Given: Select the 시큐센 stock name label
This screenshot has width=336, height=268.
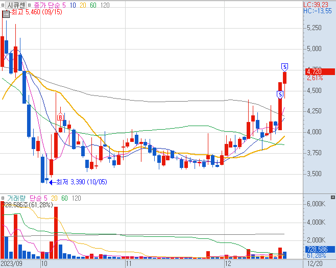Looking at the screenshot, I should (16, 5).
